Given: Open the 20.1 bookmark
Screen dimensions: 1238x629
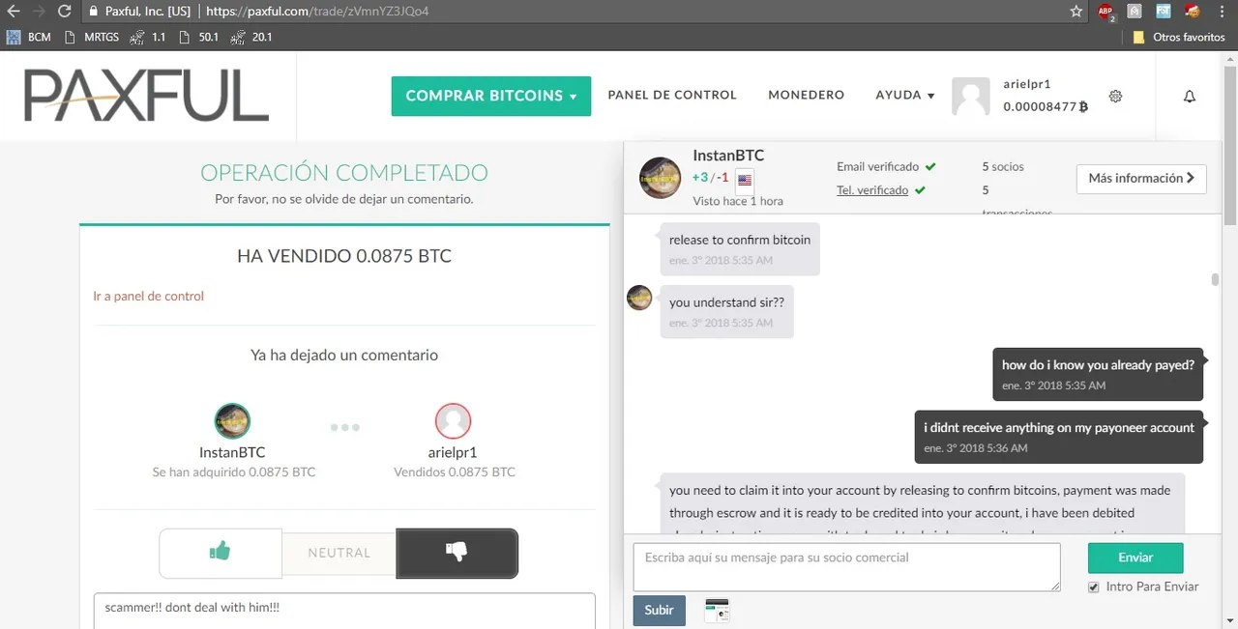Looking at the screenshot, I should coord(251,37).
